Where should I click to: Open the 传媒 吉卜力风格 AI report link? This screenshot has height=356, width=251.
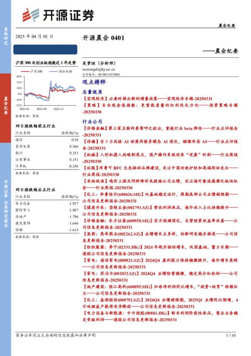pos(160,145)
